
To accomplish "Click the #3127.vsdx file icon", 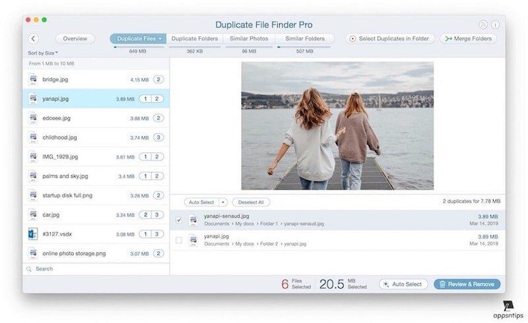I will (33, 234).
